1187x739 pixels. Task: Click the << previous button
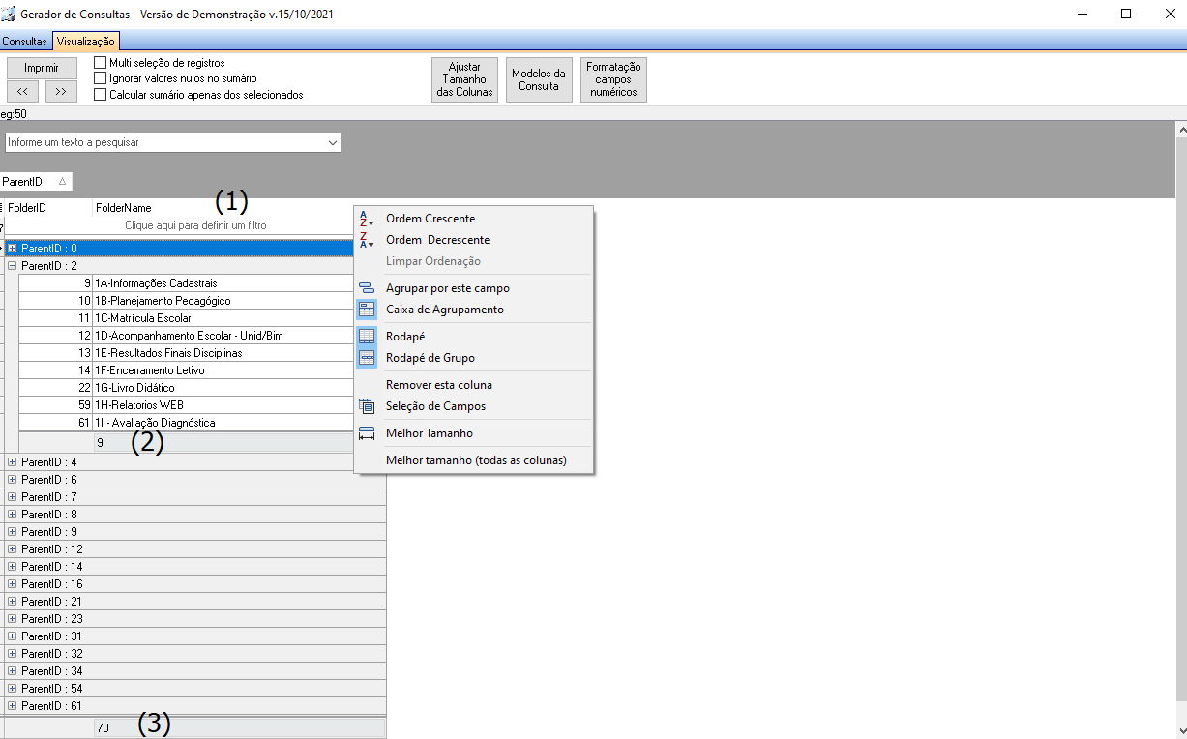[x=23, y=91]
